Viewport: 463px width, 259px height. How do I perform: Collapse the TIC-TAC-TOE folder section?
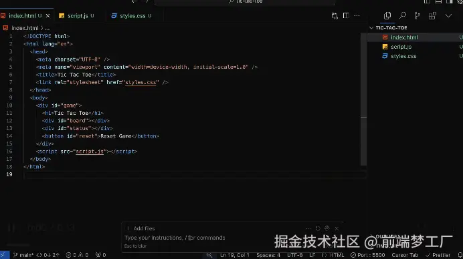[388, 27]
